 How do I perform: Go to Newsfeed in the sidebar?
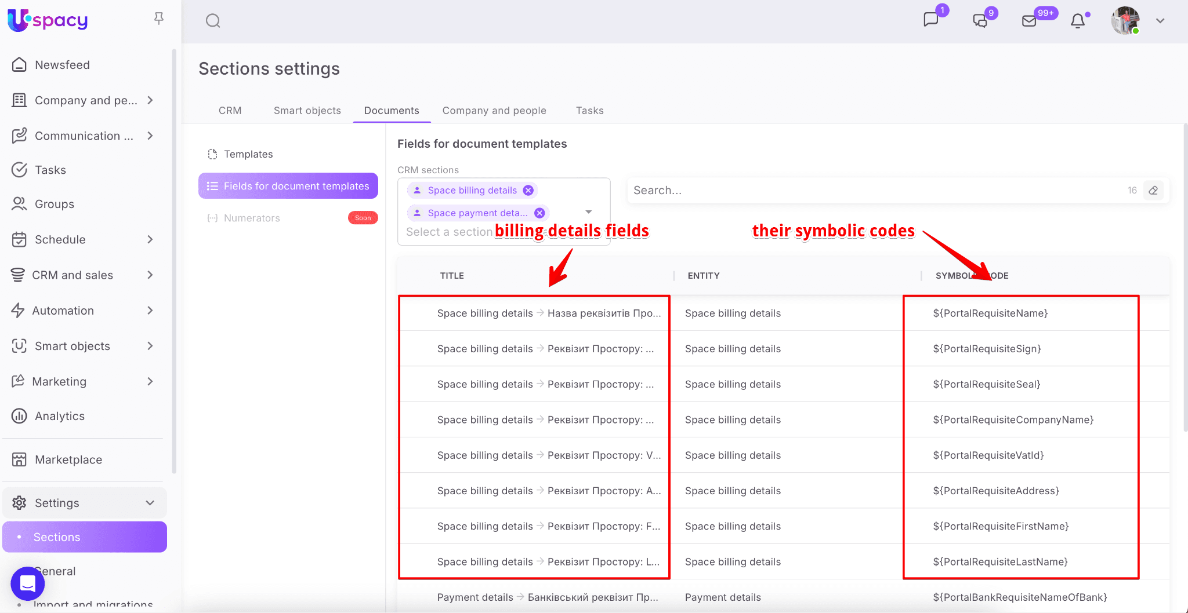(x=62, y=65)
